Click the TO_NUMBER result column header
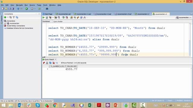Viewport: 193px width, 108px height. coord(63,66)
